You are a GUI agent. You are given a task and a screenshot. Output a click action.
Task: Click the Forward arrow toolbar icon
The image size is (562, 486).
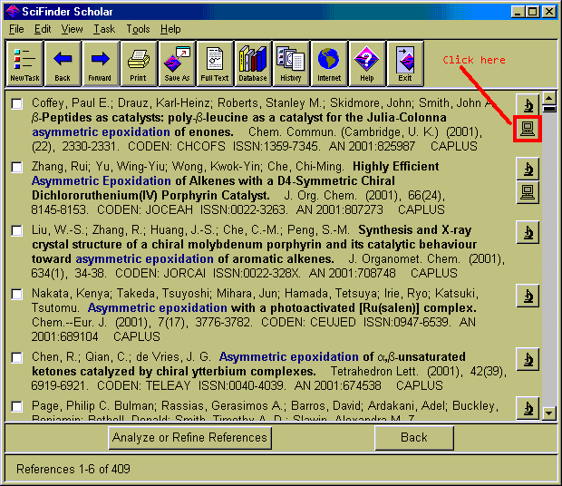101,63
